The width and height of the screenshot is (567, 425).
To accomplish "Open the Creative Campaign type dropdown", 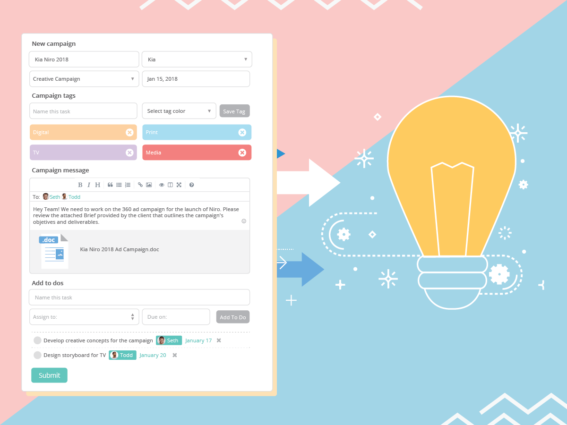I will pos(84,79).
